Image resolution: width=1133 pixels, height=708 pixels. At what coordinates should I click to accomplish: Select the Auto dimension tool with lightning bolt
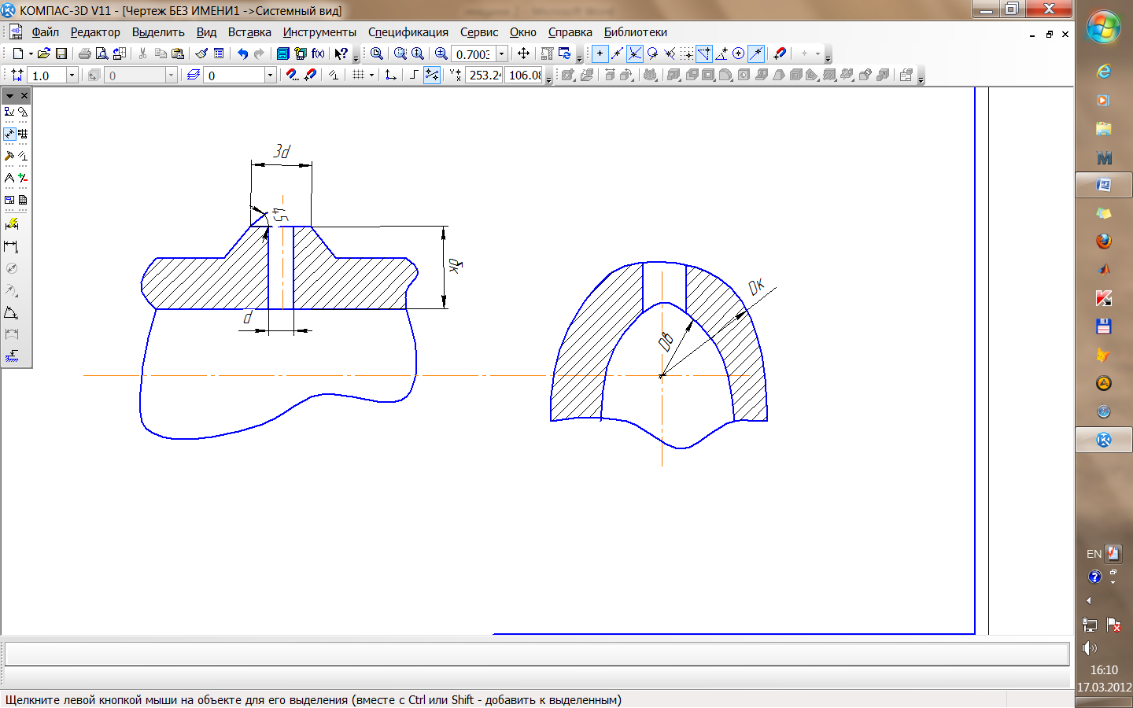(11, 224)
